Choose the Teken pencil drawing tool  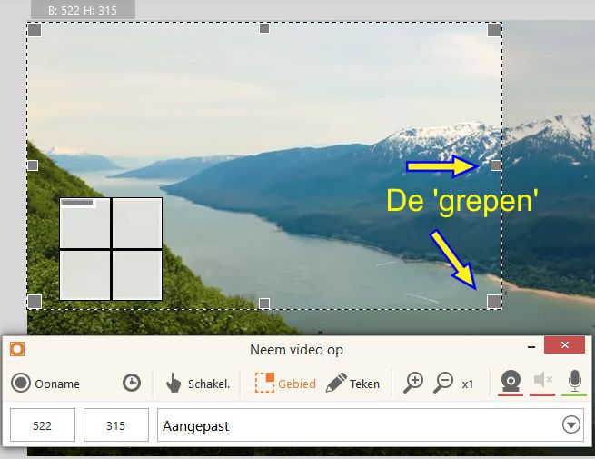tap(352, 383)
